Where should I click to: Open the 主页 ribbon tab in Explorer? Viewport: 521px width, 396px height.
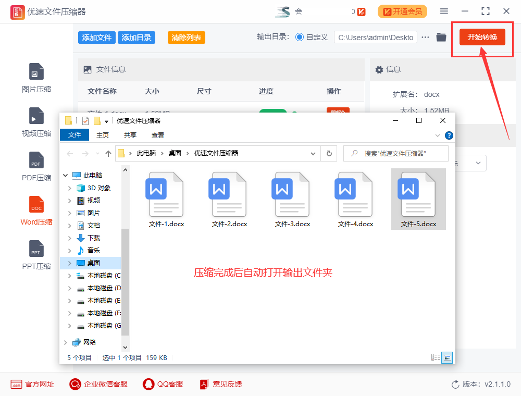pyautogui.click(x=103, y=135)
